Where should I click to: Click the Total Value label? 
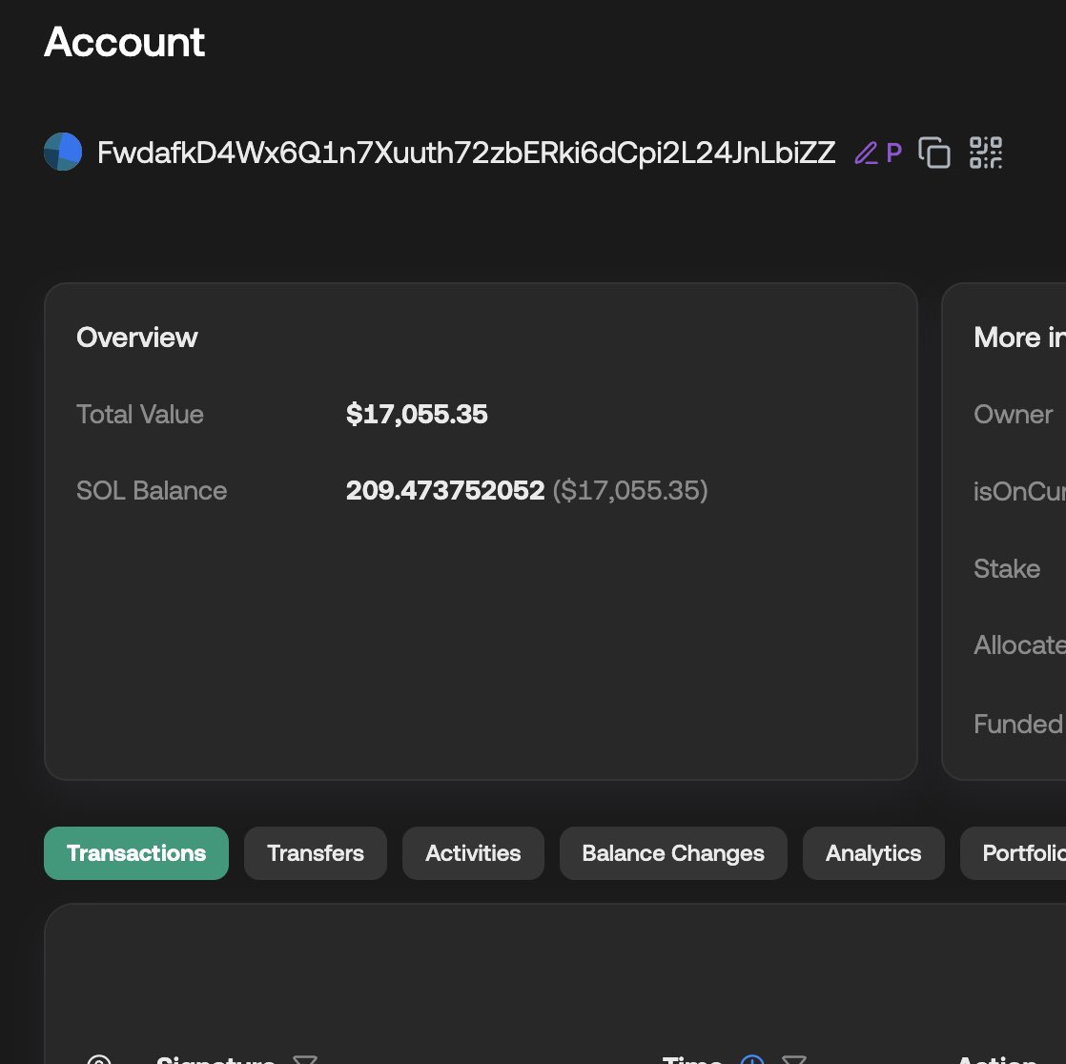(x=140, y=415)
